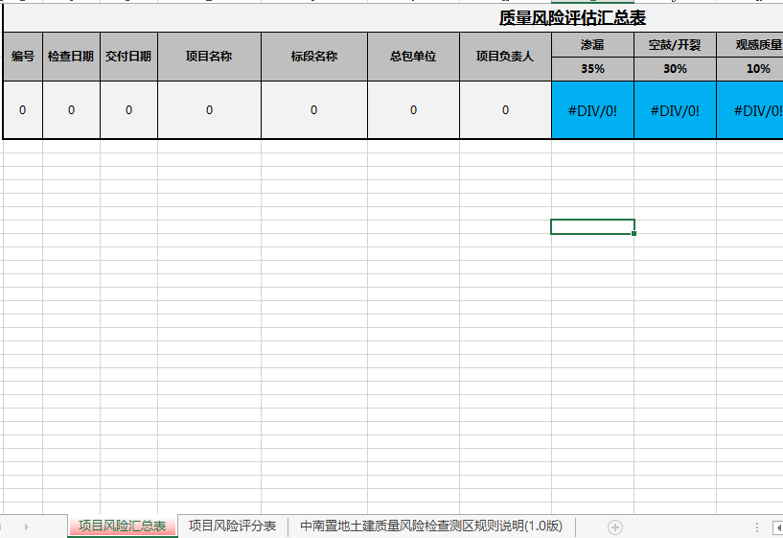Click the horizontal scrollbar left arrow

point(777,526)
